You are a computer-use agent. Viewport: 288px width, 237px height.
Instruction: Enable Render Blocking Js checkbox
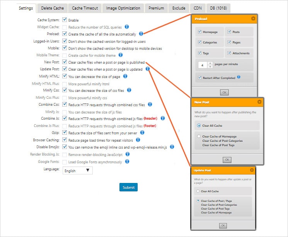click(65, 155)
